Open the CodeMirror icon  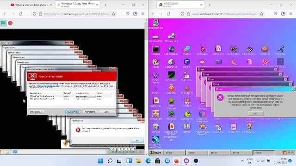pos(171,63)
